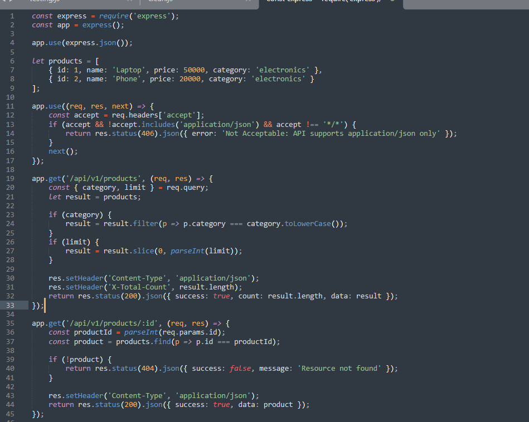Click the 'products' variable declaration on line 6
The width and height of the screenshot is (529, 422).
coord(65,61)
